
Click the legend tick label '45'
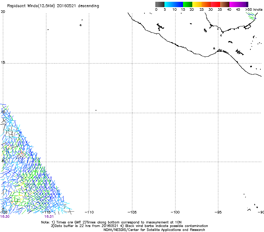[238, 9]
